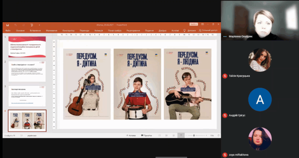Click muted microphone icon beside Таїсія Красуцька

pos(225,76)
